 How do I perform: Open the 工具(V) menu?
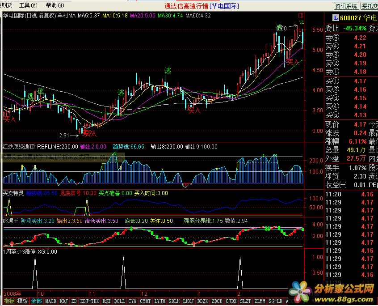point(28,5)
